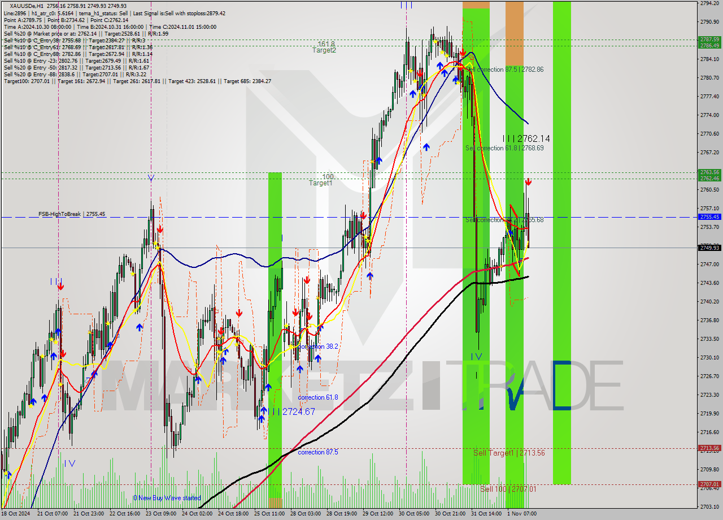Click the FSB-HighToBreak 2755.45 label
The width and height of the screenshot is (723, 520).
pyautogui.click(x=72, y=214)
